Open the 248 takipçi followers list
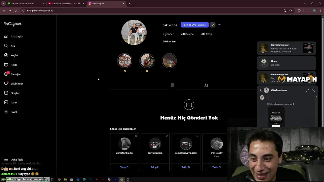The image size is (324, 182). point(187,34)
